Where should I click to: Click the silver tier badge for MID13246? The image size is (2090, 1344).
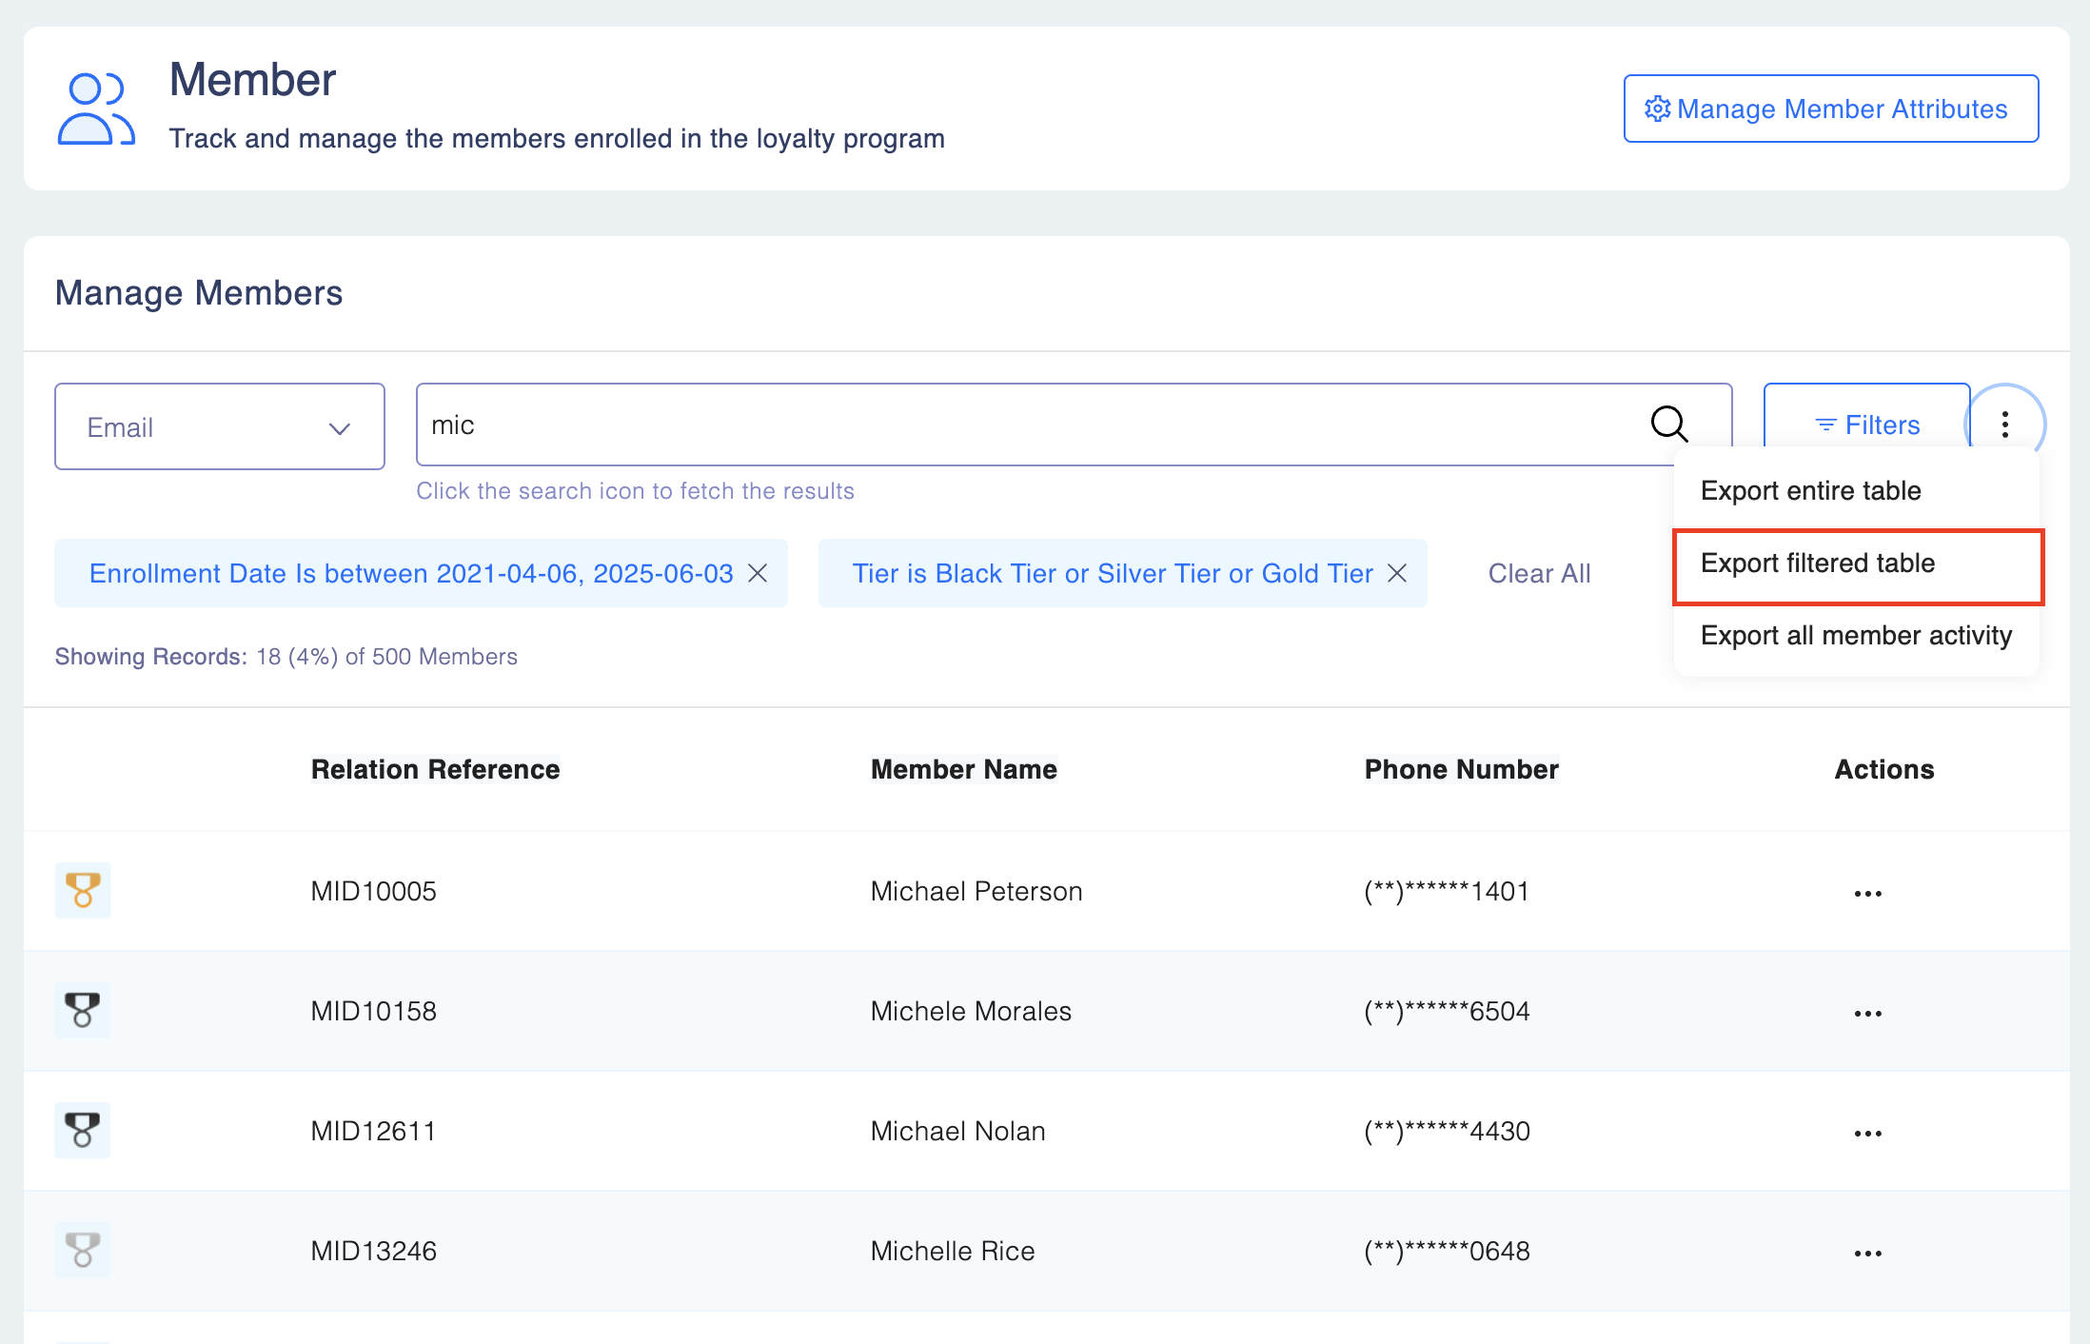pyautogui.click(x=83, y=1250)
